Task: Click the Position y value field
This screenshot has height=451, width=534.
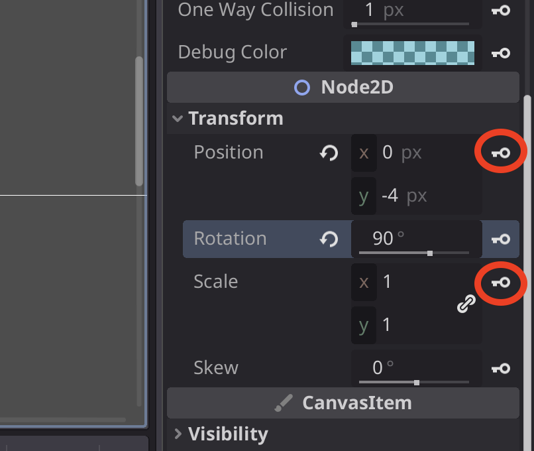Action: point(427,196)
